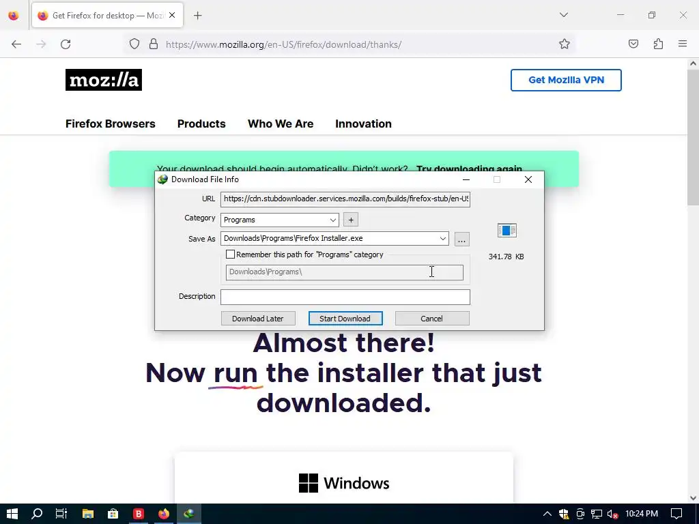Open the Extensions puzzle icon
The height and width of the screenshot is (524, 699).
(x=658, y=44)
